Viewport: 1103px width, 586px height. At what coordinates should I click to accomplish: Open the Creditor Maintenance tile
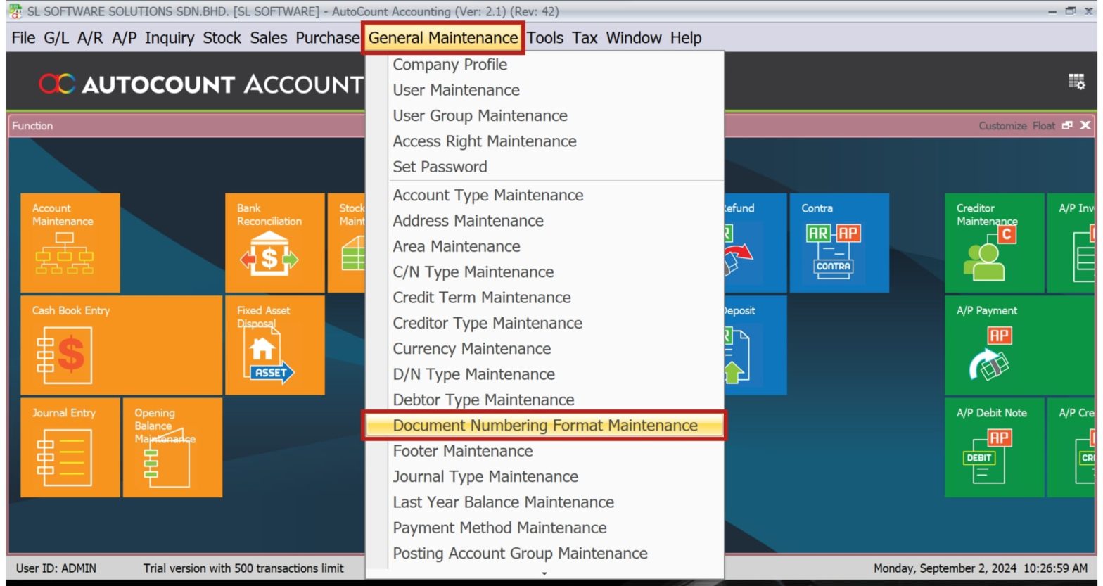click(x=995, y=243)
